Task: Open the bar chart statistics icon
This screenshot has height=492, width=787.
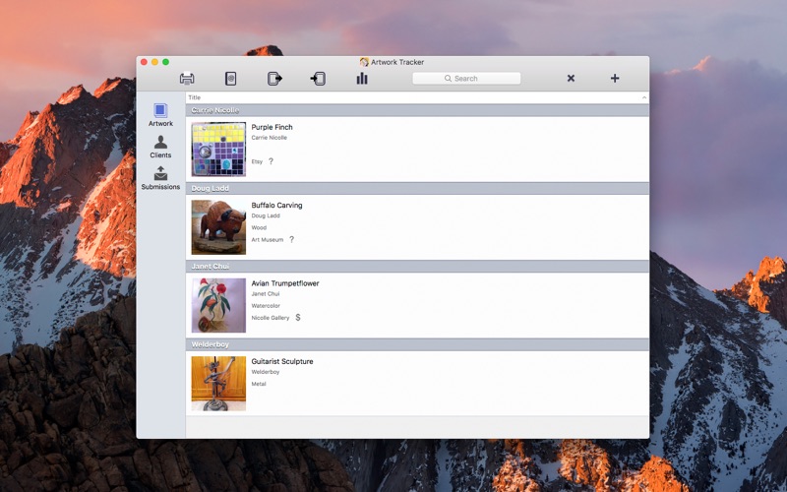Action: click(x=362, y=79)
